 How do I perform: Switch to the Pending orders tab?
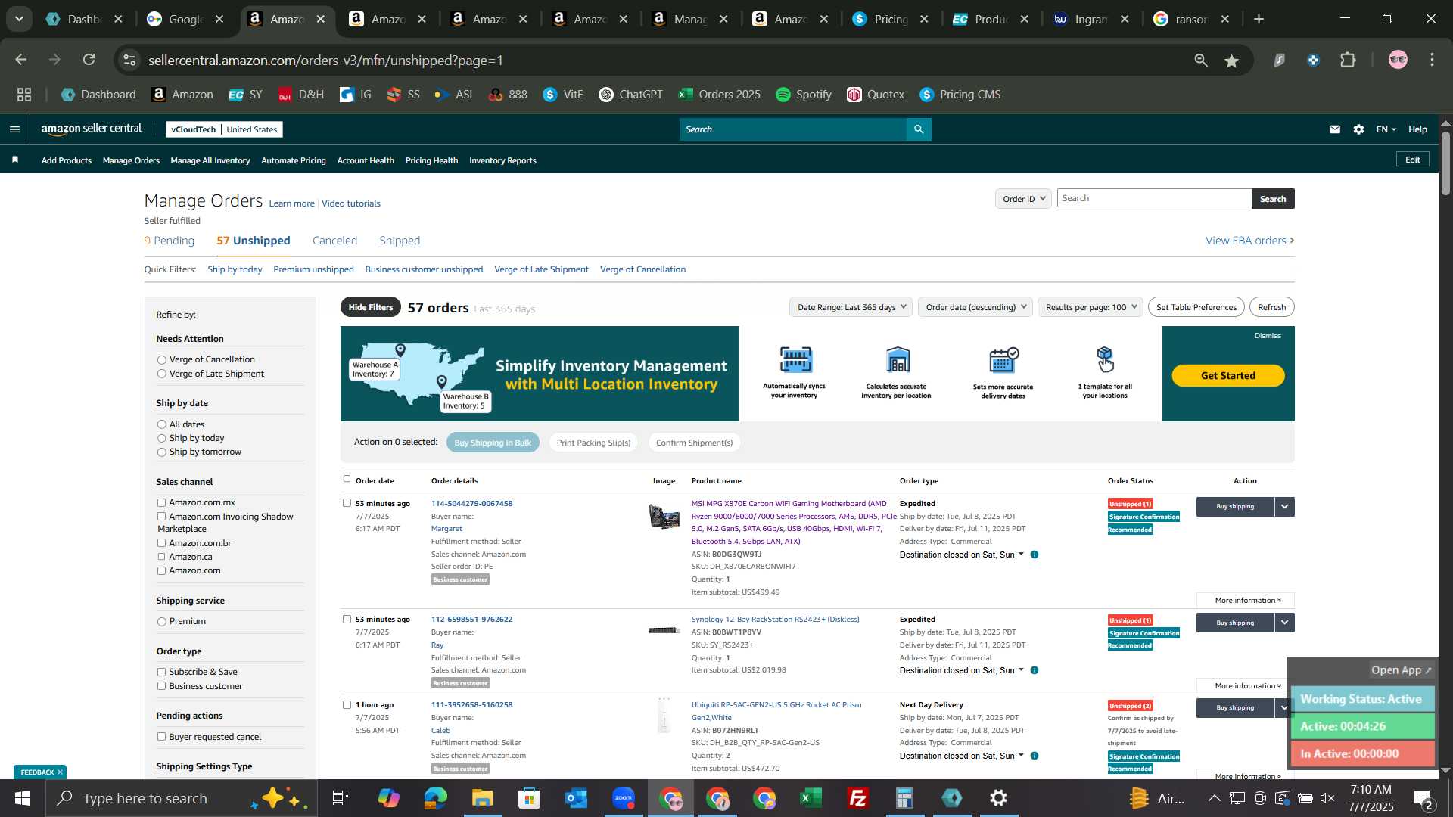click(x=170, y=241)
